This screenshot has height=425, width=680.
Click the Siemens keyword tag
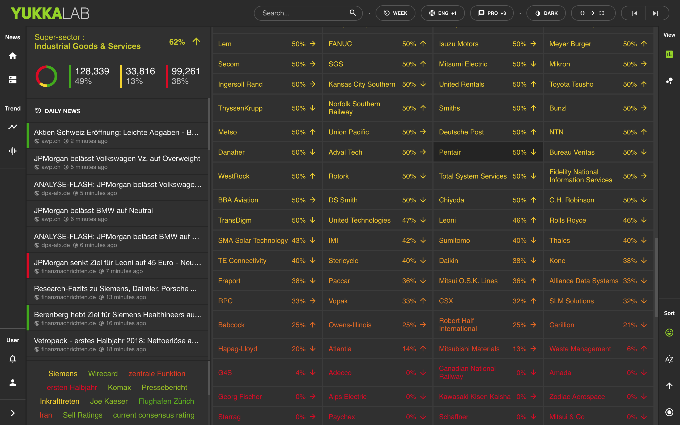pos(63,373)
